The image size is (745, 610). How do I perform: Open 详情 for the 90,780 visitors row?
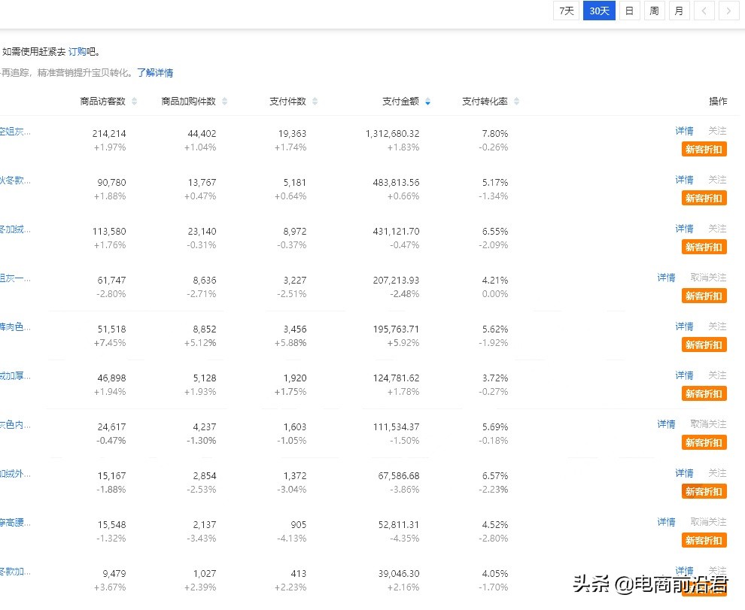coord(684,180)
